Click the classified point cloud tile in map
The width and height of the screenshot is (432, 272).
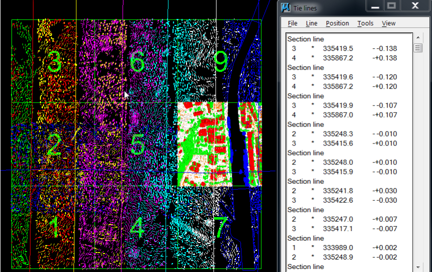coord(219,144)
